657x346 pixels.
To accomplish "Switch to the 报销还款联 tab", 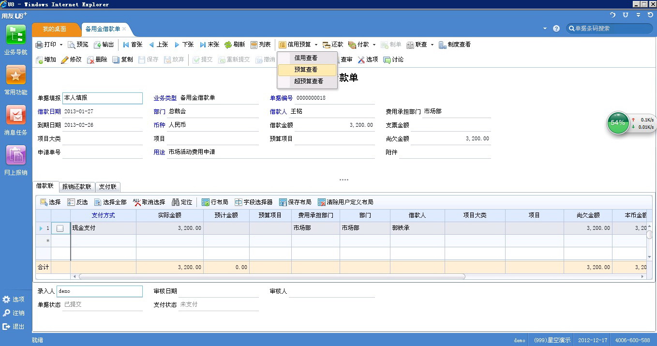I will [x=76, y=187].
